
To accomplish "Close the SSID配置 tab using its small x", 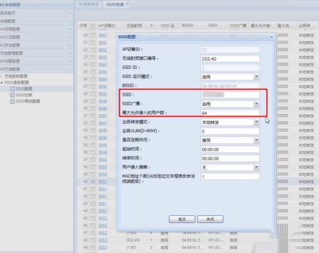I will (128, 4).
